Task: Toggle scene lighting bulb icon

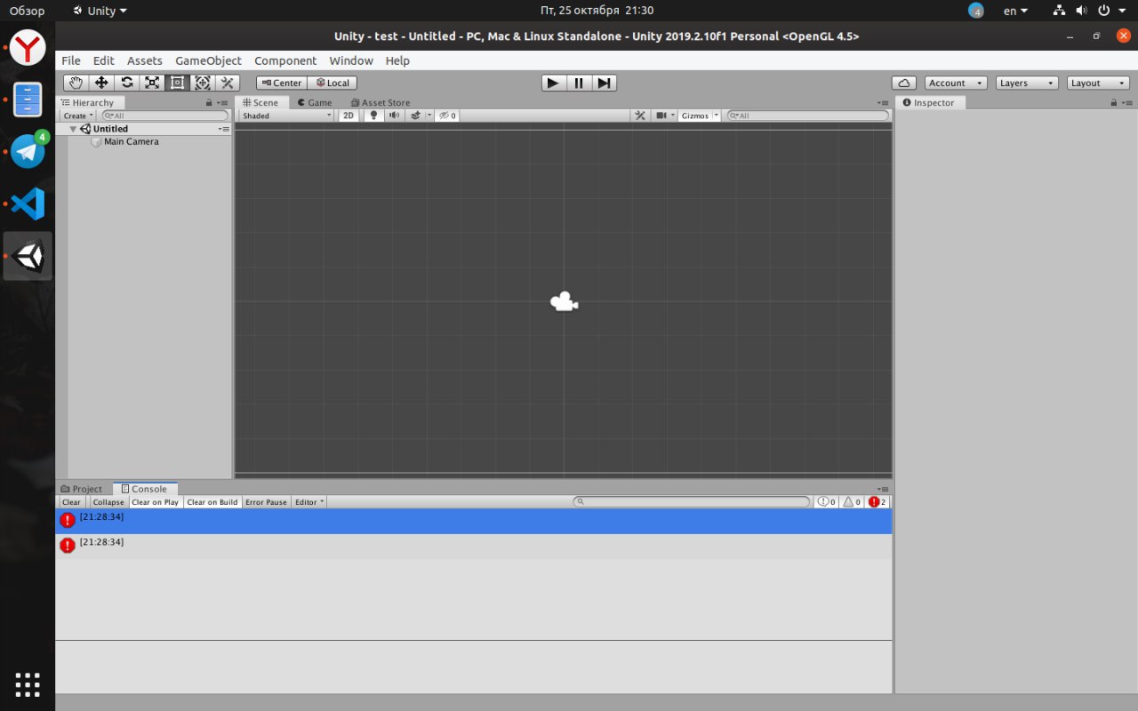Action: coord(373,116)
